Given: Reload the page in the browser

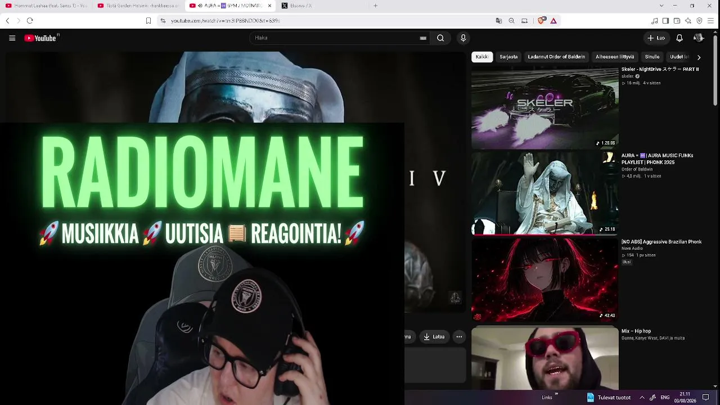Looking at the screenshot, I should pyautogui.click(x=30, y=21).
